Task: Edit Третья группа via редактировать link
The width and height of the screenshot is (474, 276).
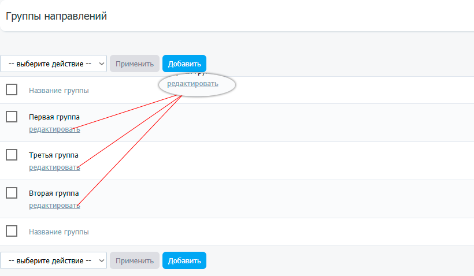Action: point(54,167)
